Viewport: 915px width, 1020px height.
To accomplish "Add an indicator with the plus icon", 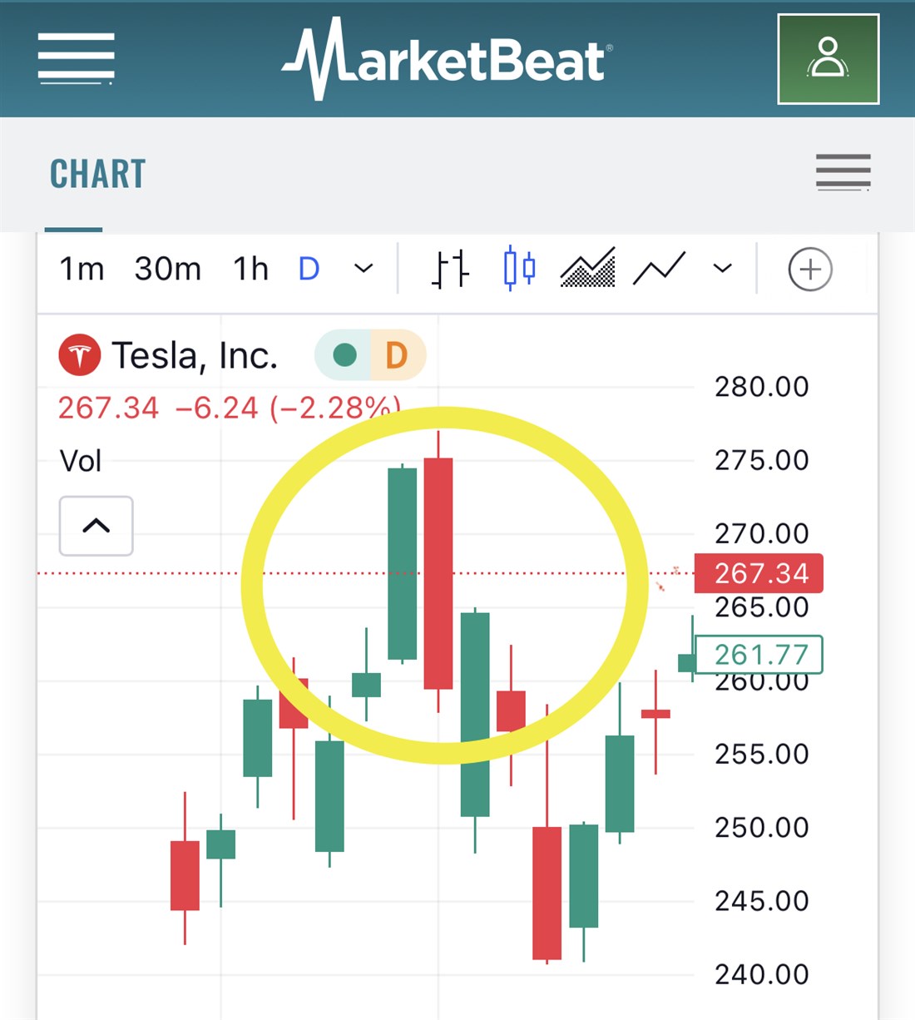I will point(809,270).
